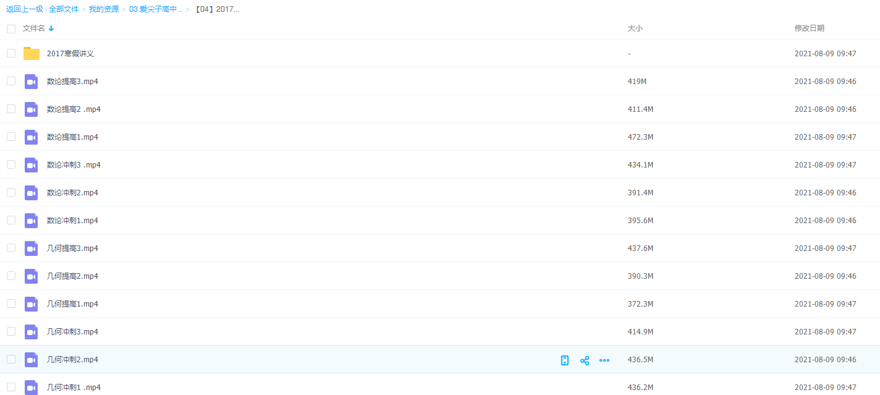Click the 2017寒假讲义 folder icon
Viewport: 880px width, 395px height.
coord(32,54)
